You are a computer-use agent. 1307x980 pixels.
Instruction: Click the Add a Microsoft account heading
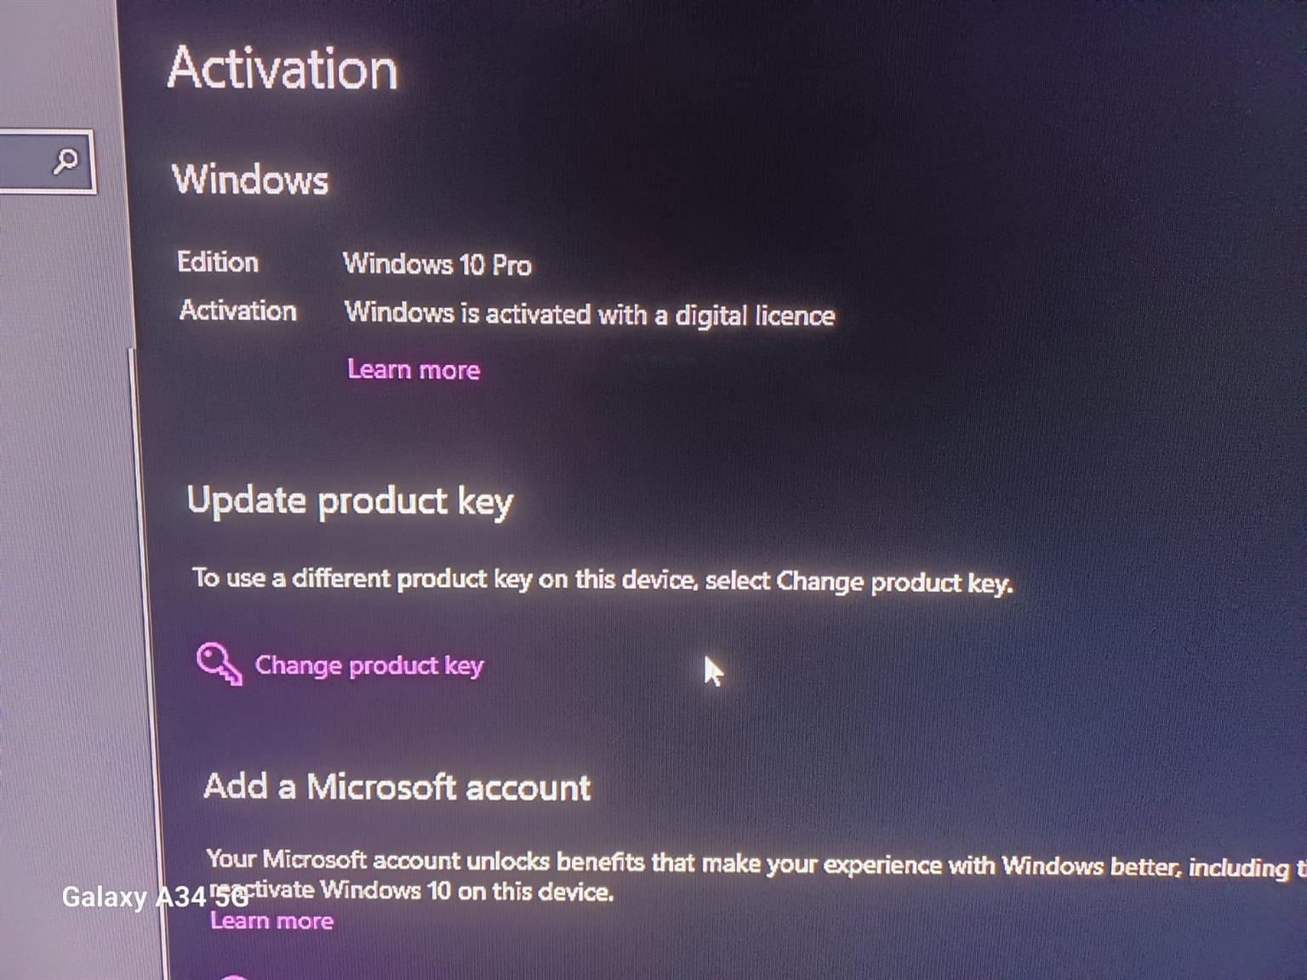tap(397, 787)
